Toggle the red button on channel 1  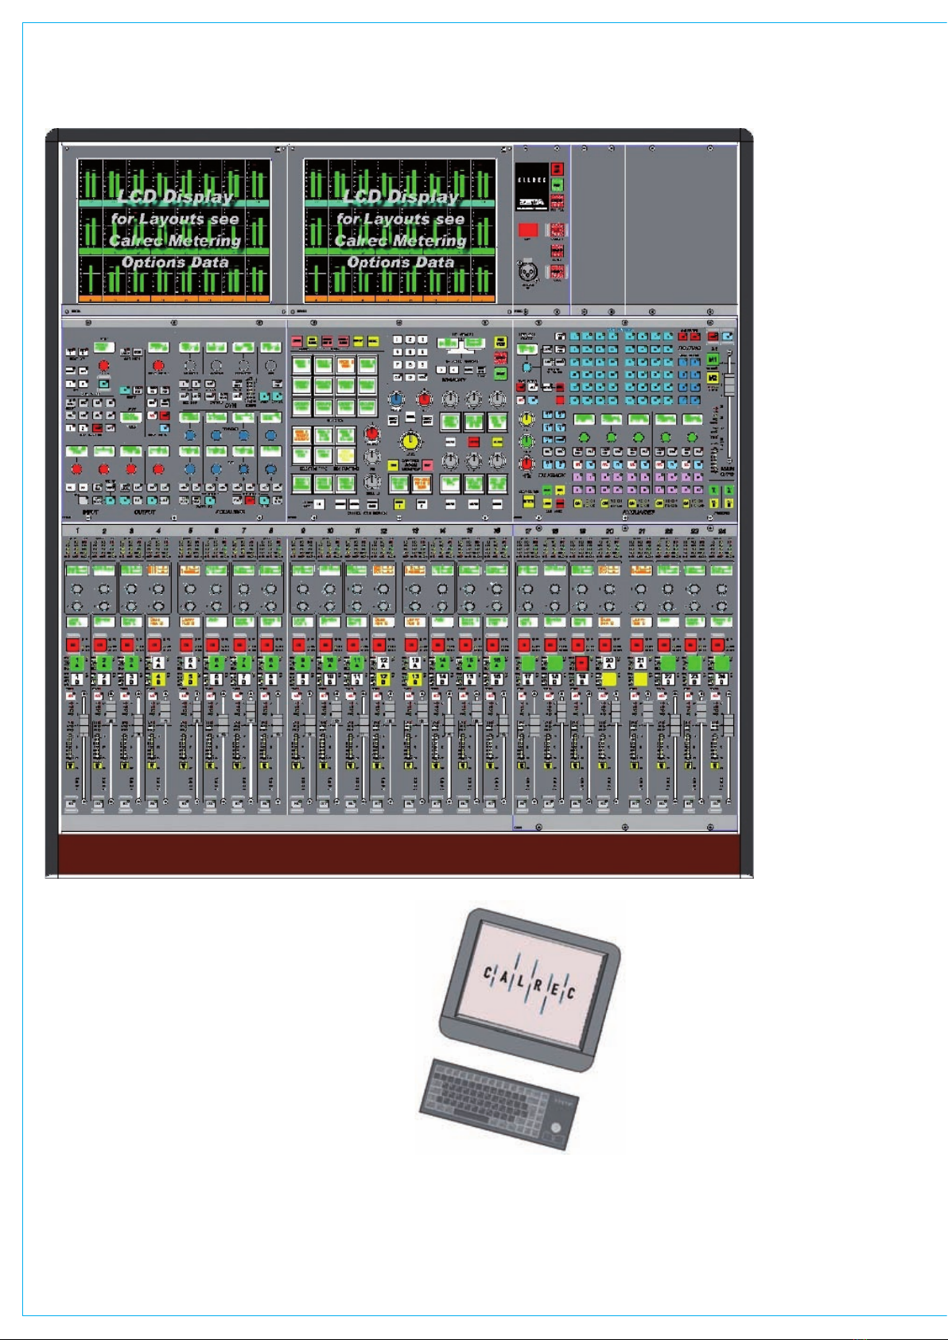(73, 644)
